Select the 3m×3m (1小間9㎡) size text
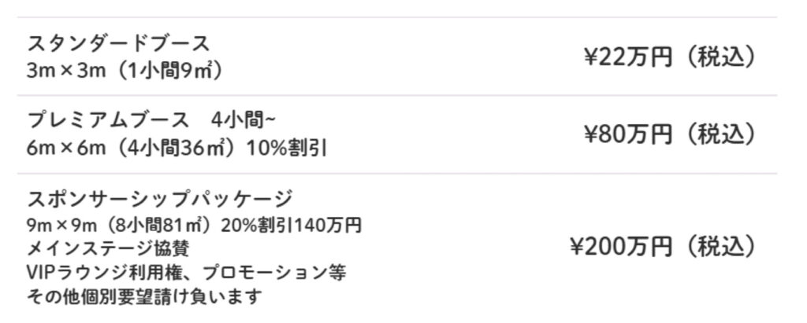 [125, 71]
